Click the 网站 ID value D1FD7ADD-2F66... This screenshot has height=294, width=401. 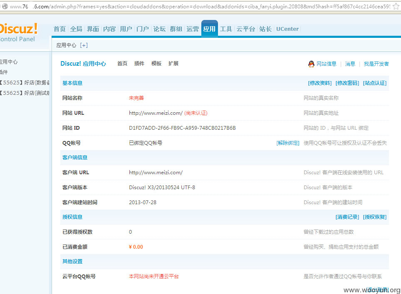pos(182,128)
